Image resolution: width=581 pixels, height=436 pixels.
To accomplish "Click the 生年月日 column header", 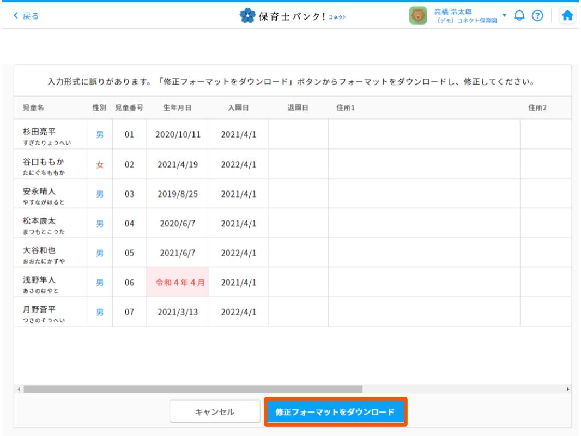I will click(178, 108).
